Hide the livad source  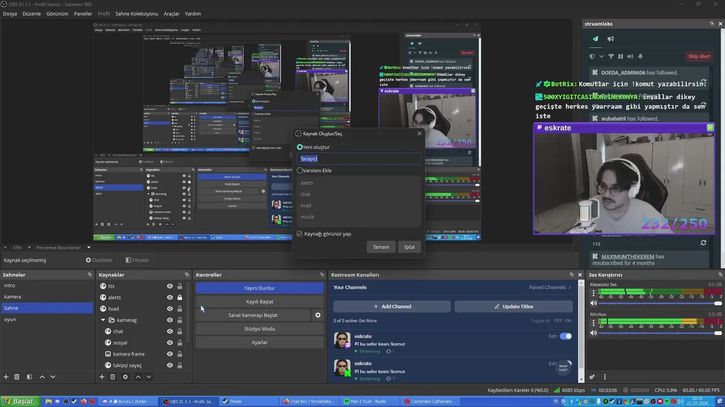pos(169,309)
